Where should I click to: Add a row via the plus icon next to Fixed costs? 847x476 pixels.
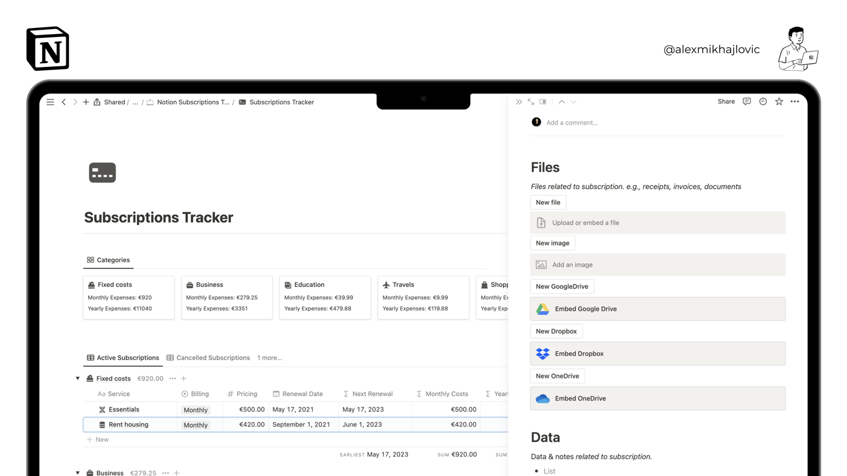click(183, 378)
